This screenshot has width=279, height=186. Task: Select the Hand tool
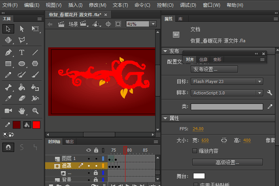(22, 111)
